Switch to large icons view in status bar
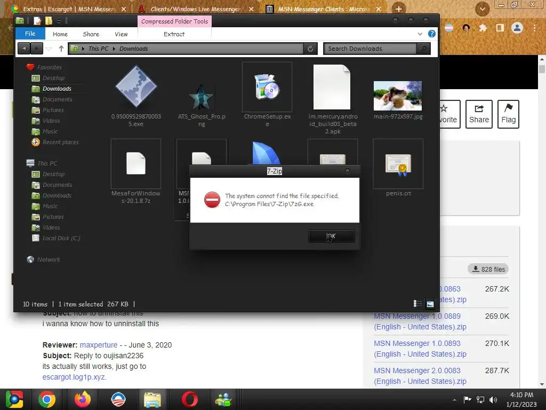Image resolution: width=546 pixels, height=410 pixels. pyautogui.click(x=430, y=304)
